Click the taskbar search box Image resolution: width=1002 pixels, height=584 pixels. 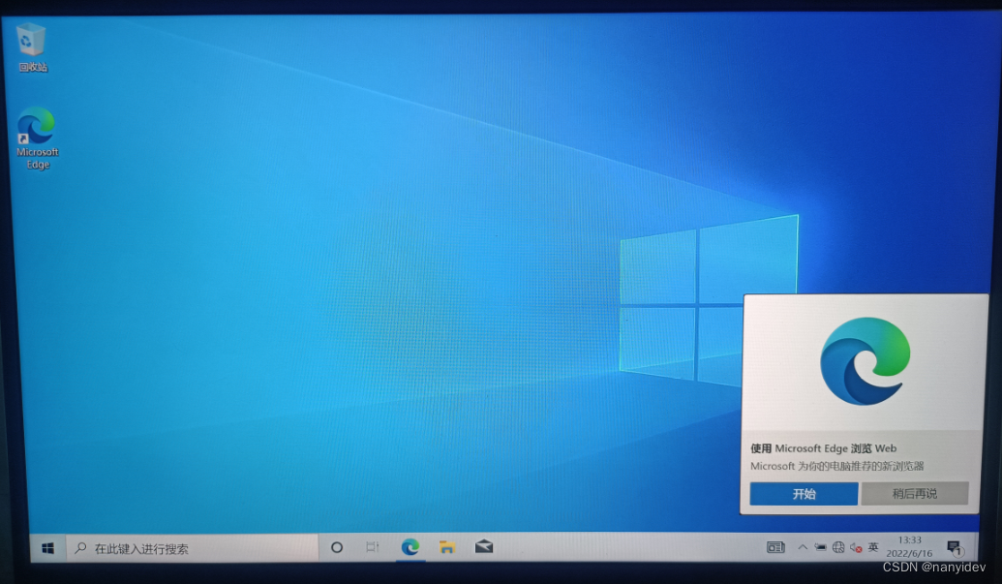192,548
